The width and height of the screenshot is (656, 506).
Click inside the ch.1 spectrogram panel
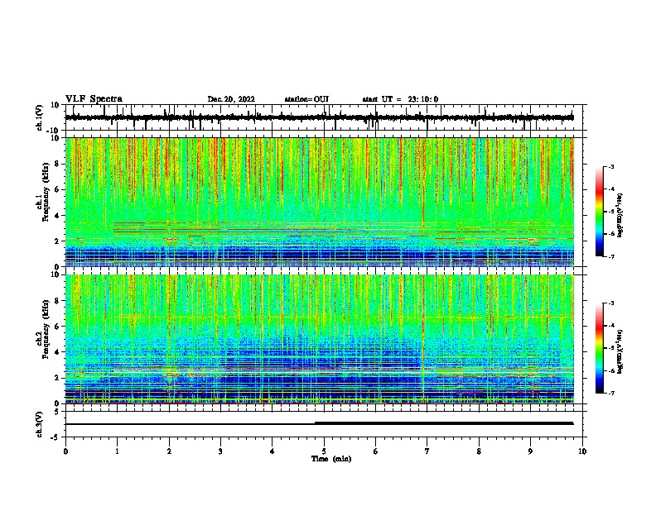[x=320, y=202]
